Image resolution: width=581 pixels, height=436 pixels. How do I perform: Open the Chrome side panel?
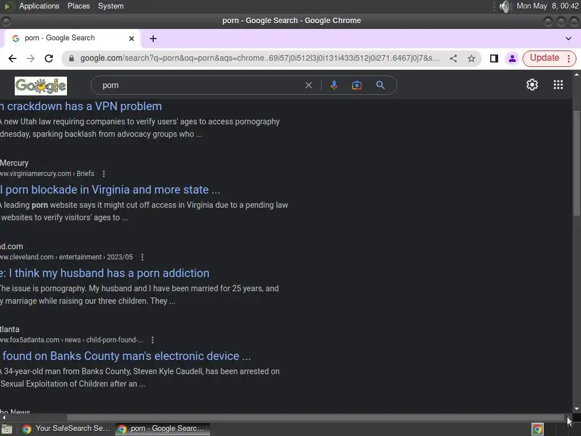[x=494, y=58]
